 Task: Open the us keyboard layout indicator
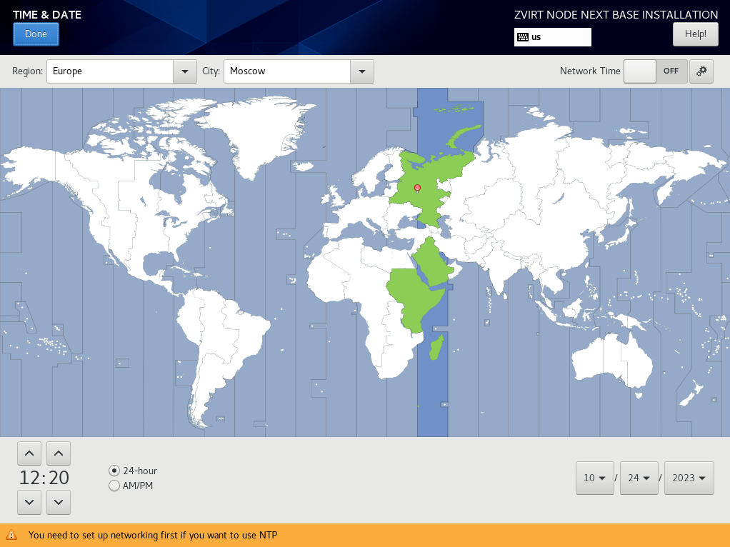pyautogui.click(x=553, y=37)
